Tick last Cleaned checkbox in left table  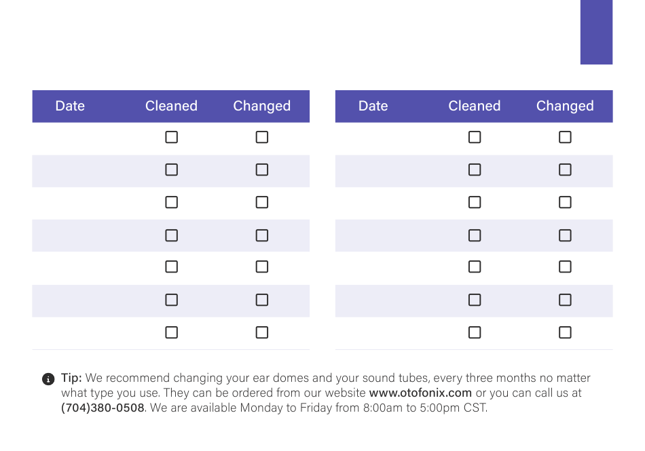point(172,332)
